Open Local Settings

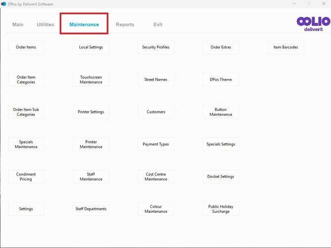tap(91, 47)
